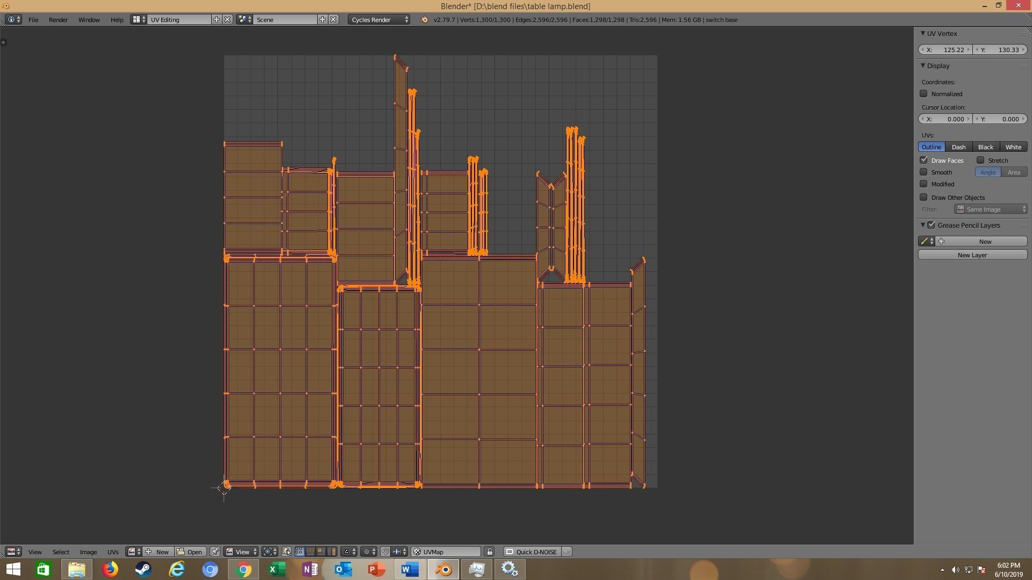
Task: Enable the Stretch checkbox
Action: (980, 160)
